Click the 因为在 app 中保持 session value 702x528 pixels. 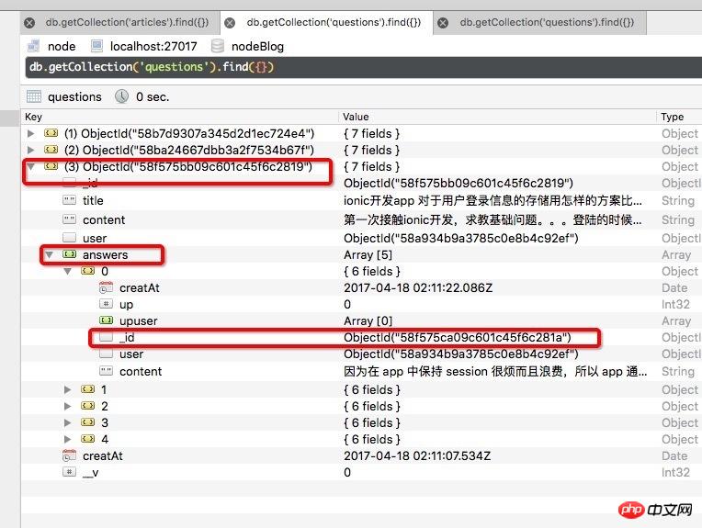495,371
